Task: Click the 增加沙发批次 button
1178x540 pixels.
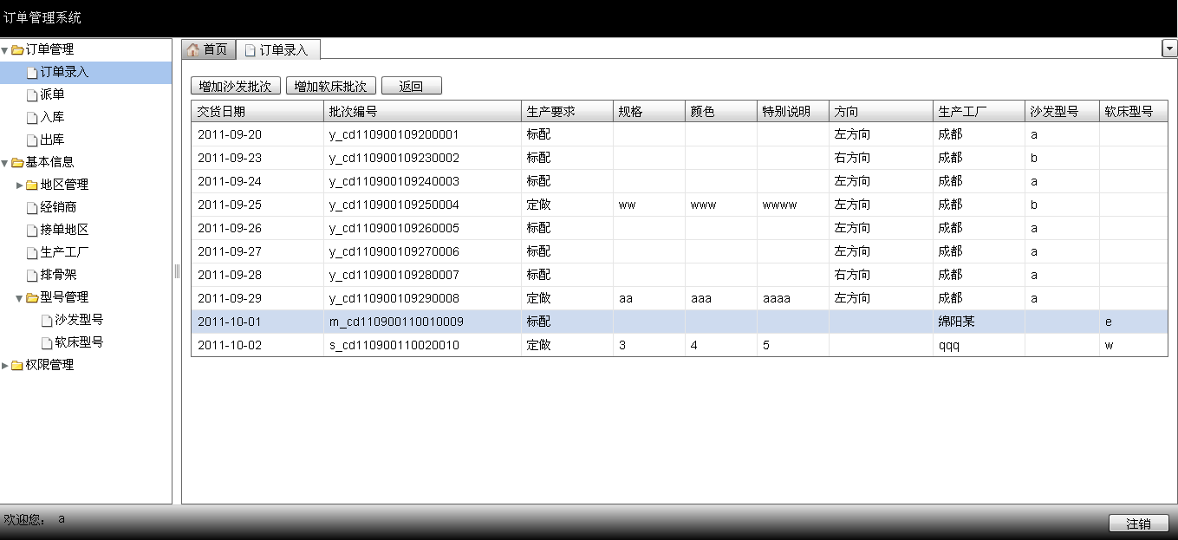Action: 236,86
